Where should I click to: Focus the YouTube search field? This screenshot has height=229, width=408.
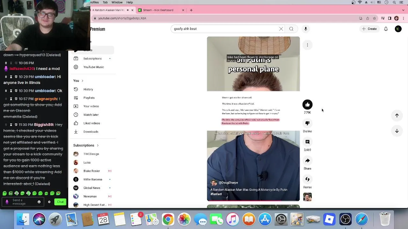click(x=225, y=29)
